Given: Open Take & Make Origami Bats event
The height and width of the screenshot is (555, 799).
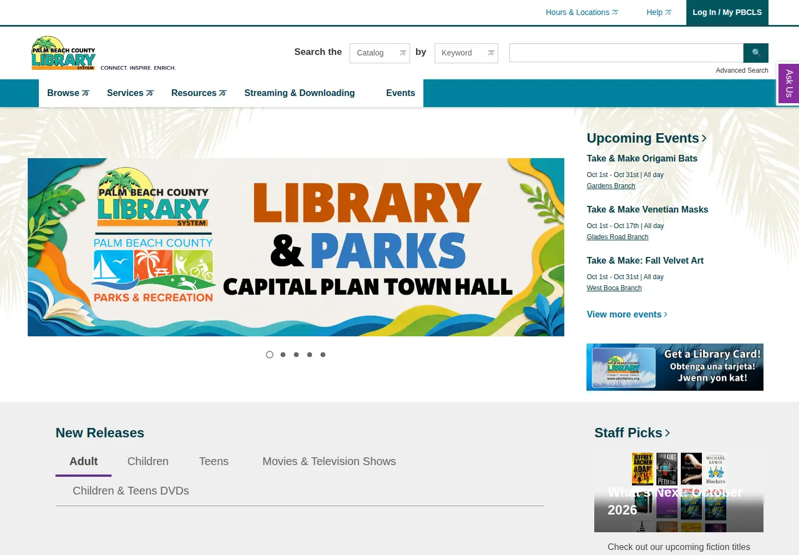Looking at the screenshot, I should point(642,159).
